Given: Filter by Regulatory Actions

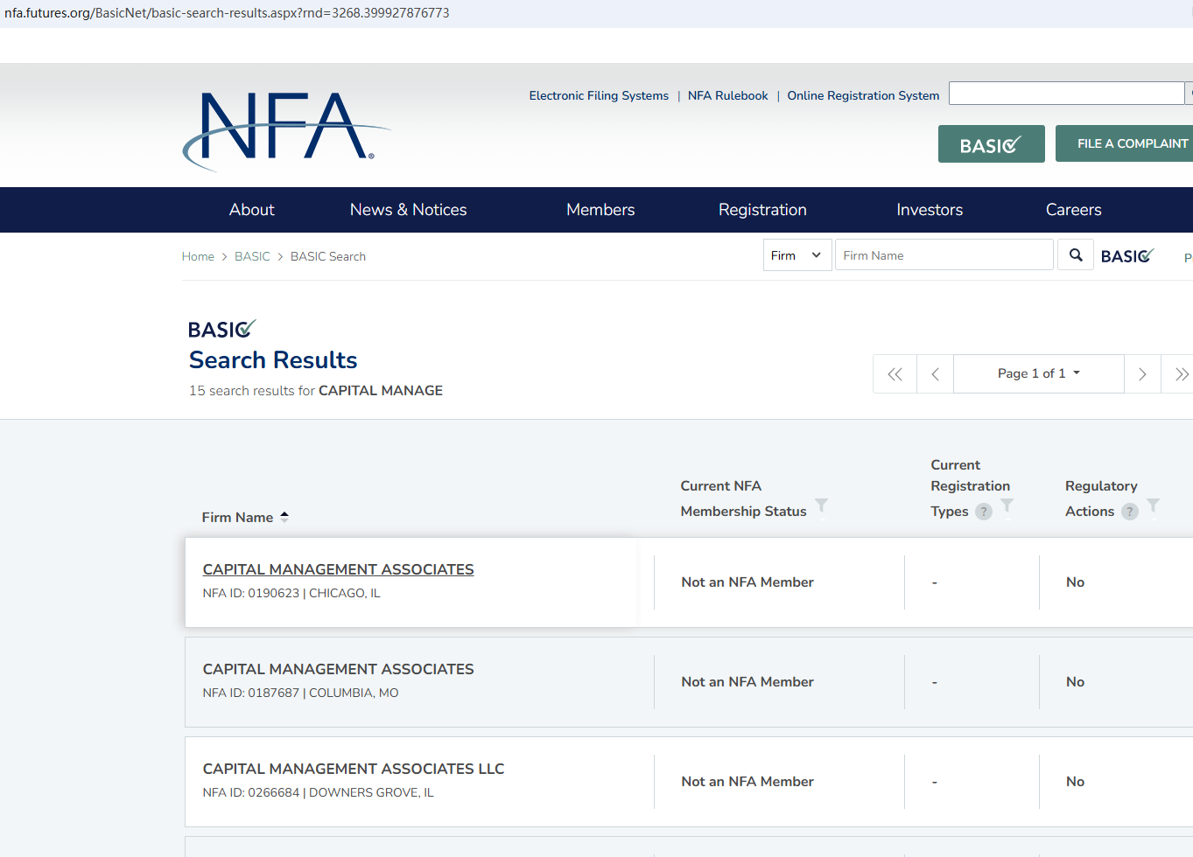Looking at the screenshot, I should [1154, 505].
